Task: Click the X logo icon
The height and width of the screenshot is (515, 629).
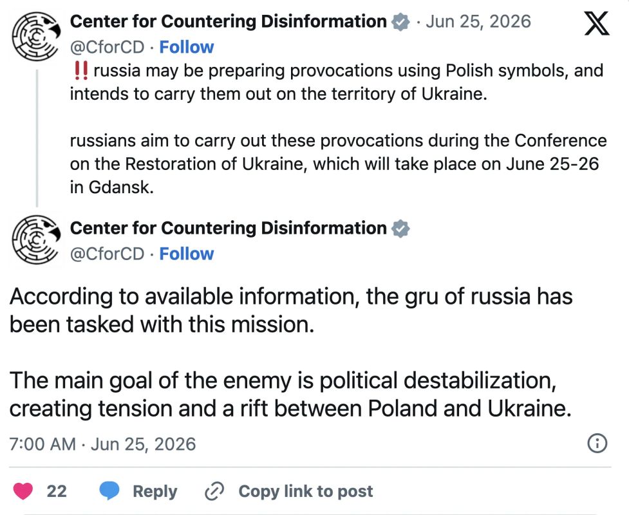Action: (597, 23)
